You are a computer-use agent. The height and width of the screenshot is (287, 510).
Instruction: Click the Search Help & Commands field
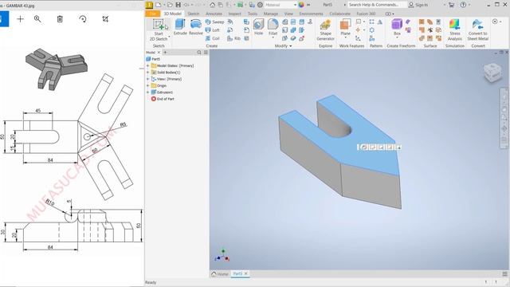(377, 5)
